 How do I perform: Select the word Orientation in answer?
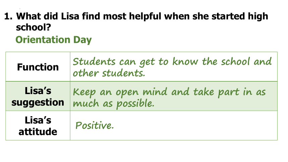tap(43, 40)
